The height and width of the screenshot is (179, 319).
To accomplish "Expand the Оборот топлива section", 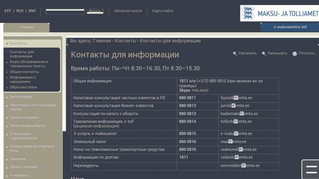I will [23, 167].
